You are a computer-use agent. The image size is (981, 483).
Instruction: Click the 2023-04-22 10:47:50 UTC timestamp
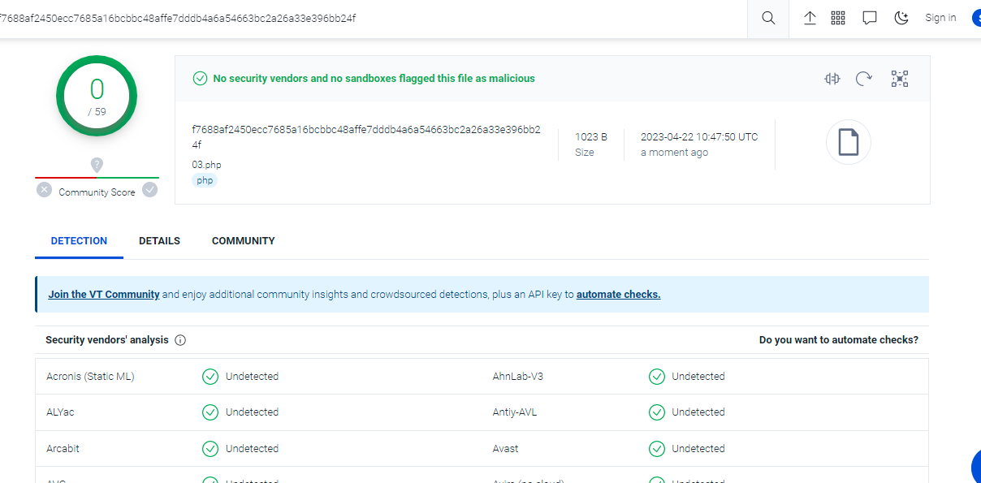pos(699,137)
